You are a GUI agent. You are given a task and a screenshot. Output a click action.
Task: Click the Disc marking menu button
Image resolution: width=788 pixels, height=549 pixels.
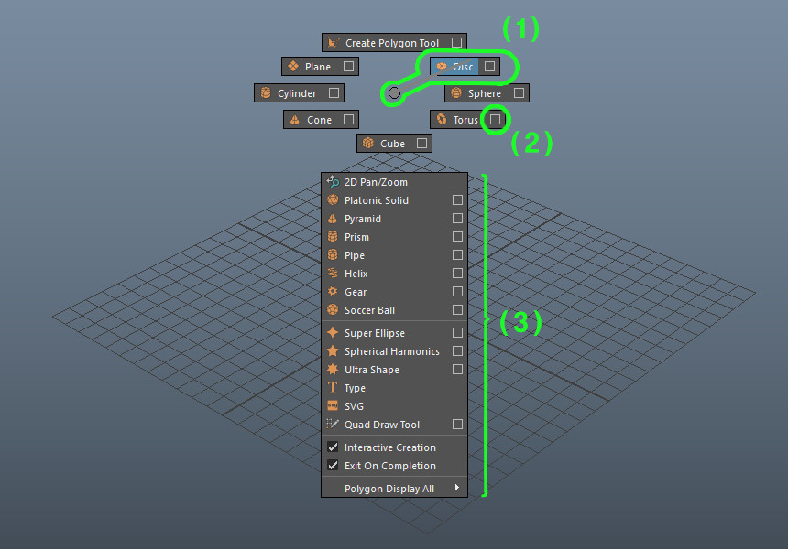click(465, 66)
